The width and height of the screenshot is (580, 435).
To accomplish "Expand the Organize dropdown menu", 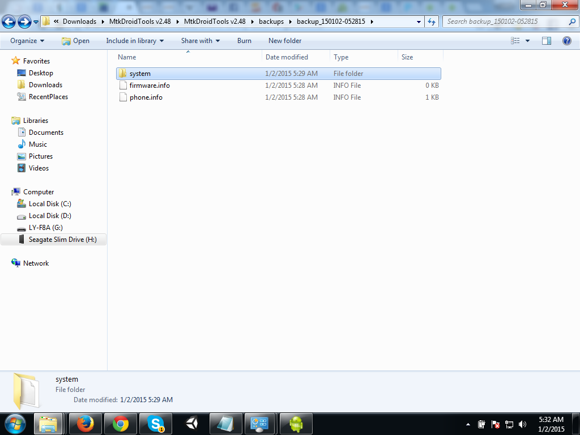I will click(x=27, y=41).
